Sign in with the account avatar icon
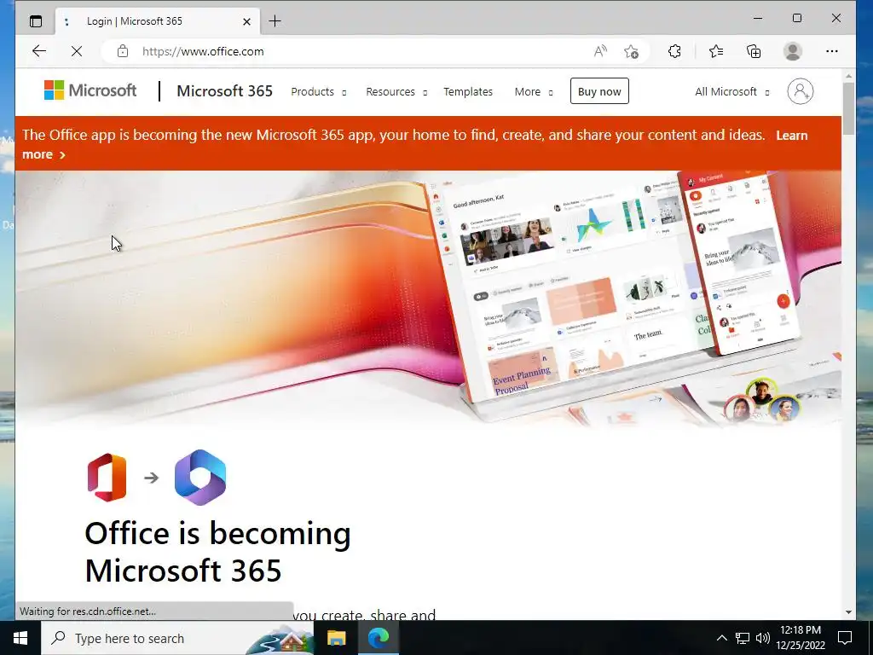This screenshot has height=655, width=873. coord(800,91)
